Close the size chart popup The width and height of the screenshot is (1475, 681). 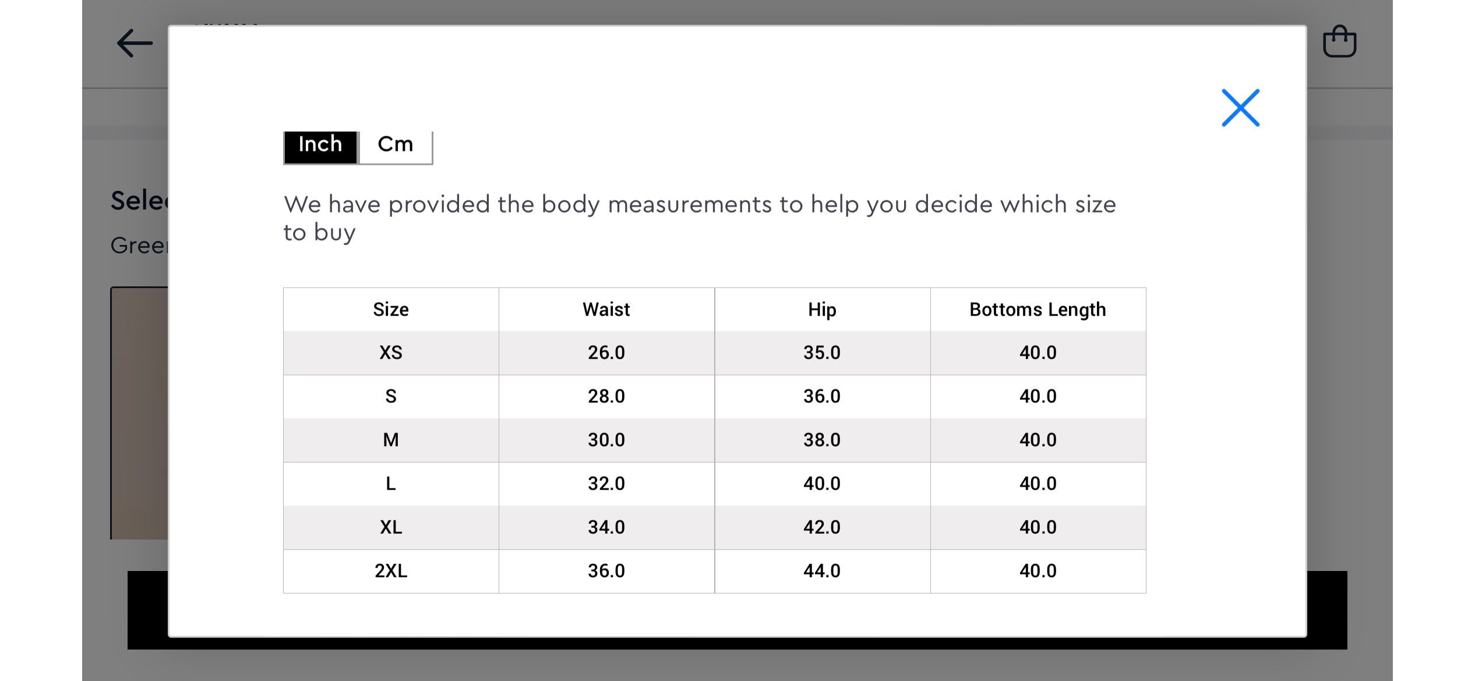click(1240, 108)
